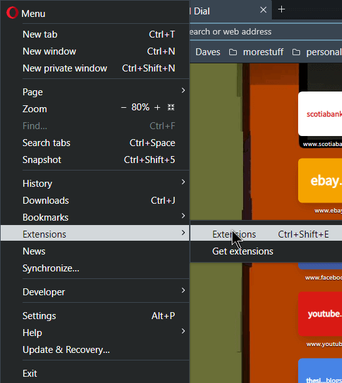
Task: Open the youtube speed dial tile
Action: [x=320, y=314]
